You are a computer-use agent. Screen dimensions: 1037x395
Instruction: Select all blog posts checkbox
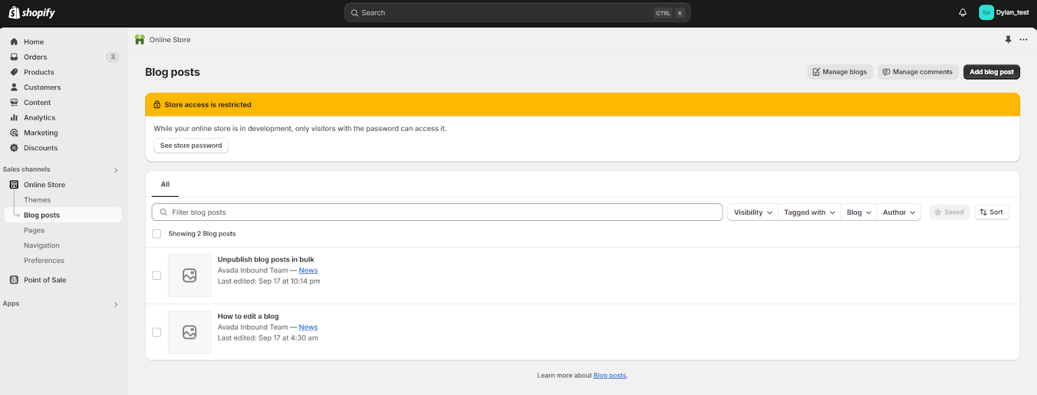(156, 234)
